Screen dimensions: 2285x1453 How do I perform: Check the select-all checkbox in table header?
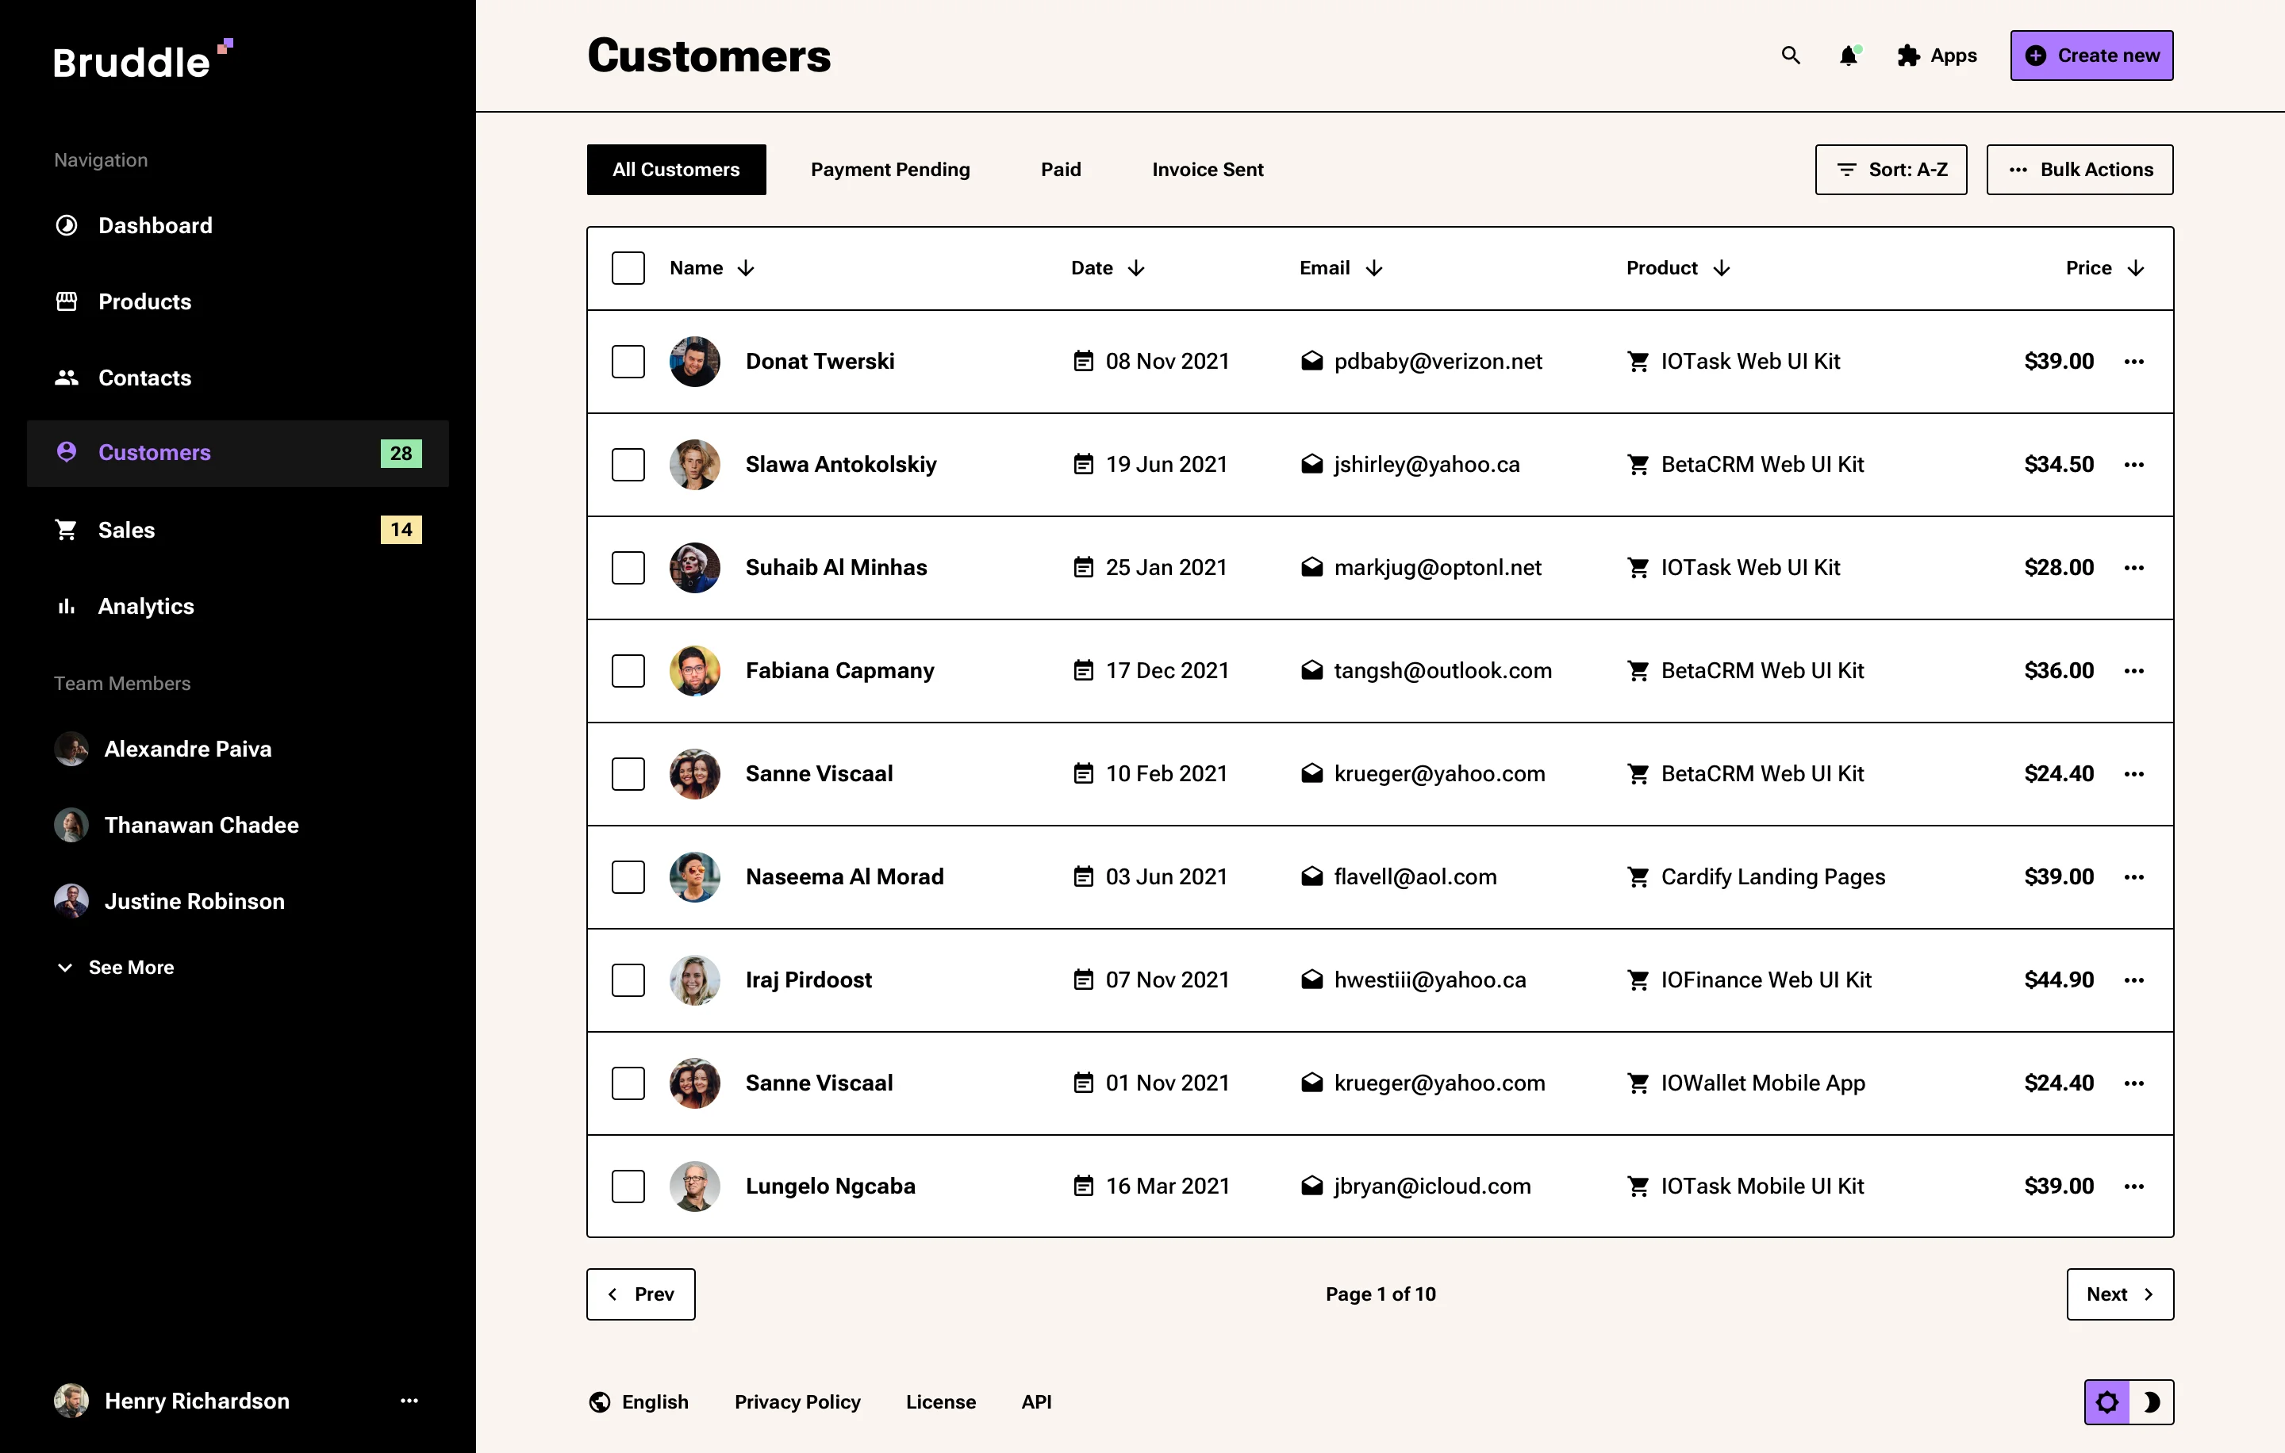[628, 267]
